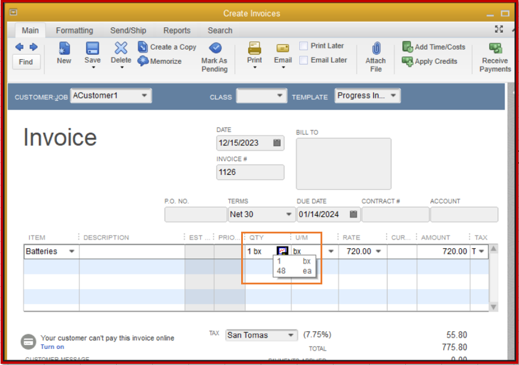519x365 pixels.
Task: Click the New invoice icon
Action: 64,49
